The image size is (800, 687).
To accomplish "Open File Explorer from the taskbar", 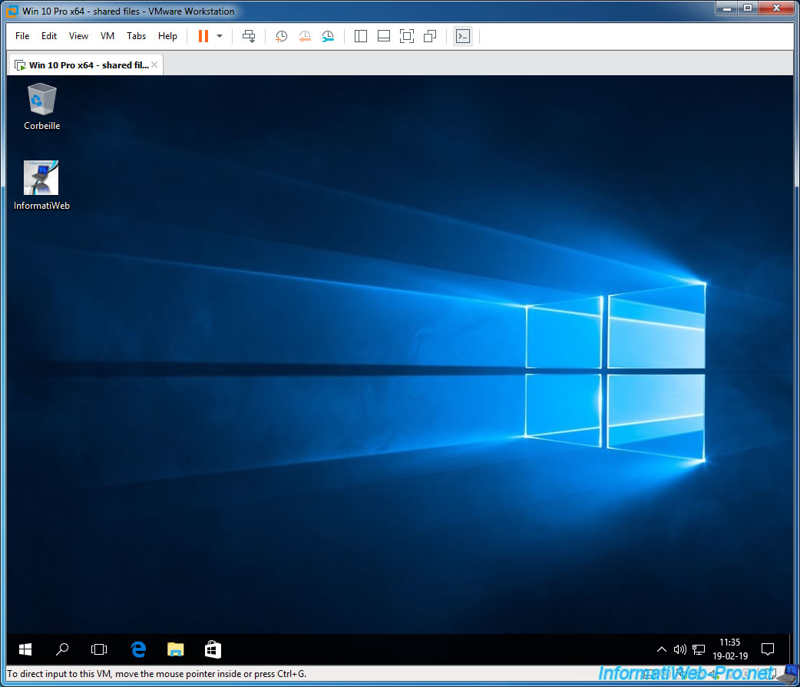I will (x=176, y=649).
